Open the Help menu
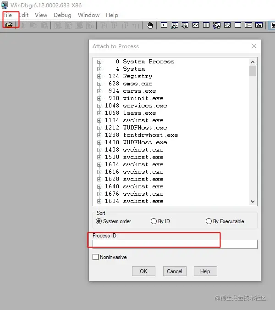This screenshot has height=310, width=275. click(112, 15)
